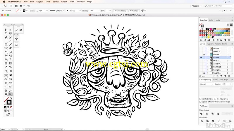Click the Stroke box in toolbox
The width and height of the screenshot is (234, 131).
tap(9, 102)
